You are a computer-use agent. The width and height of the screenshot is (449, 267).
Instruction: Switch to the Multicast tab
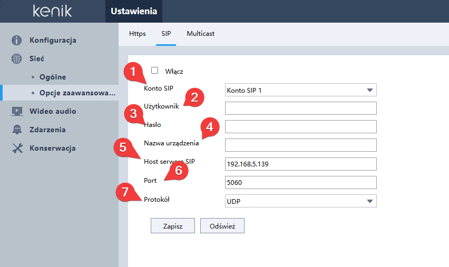pos(200,34)
